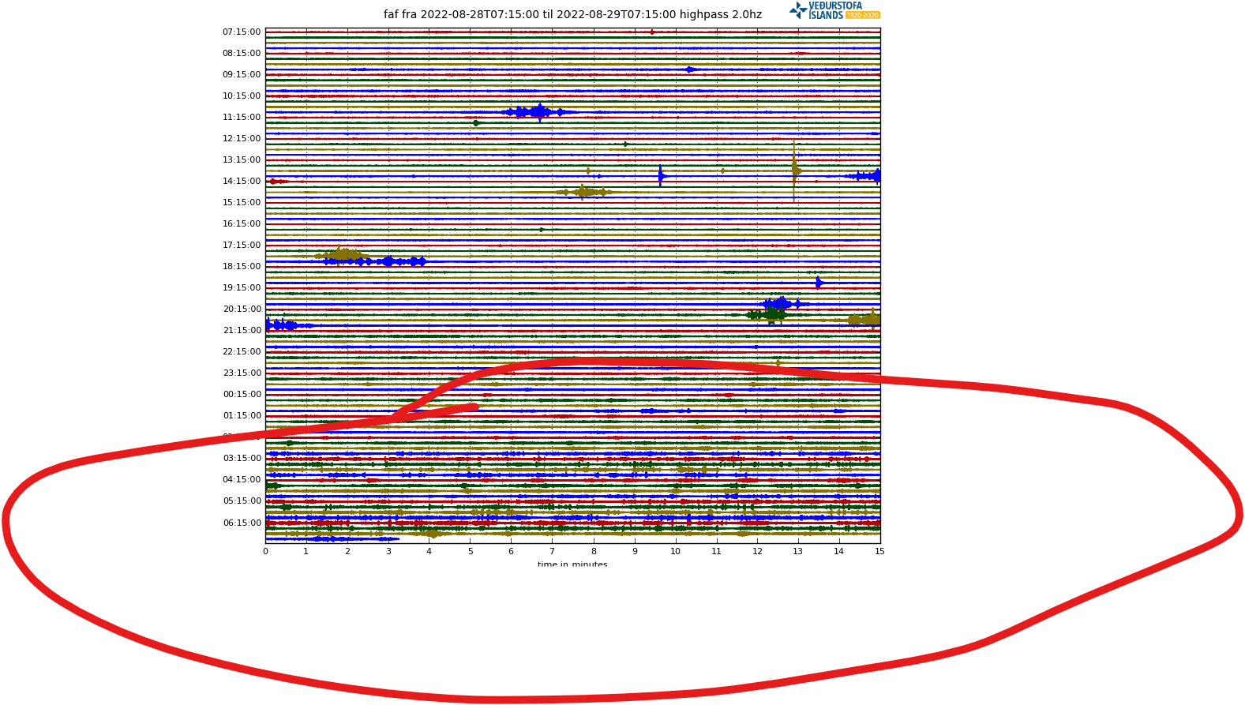Image resolution: width=1245 pixels, height=705 pixels.
Task: Choose the 17:15:00 row label
Action: click(242, 246)
